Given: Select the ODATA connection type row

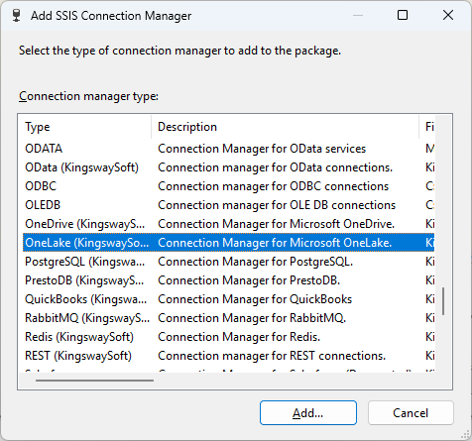Looking at the screenshot, I should click(228, 149).
